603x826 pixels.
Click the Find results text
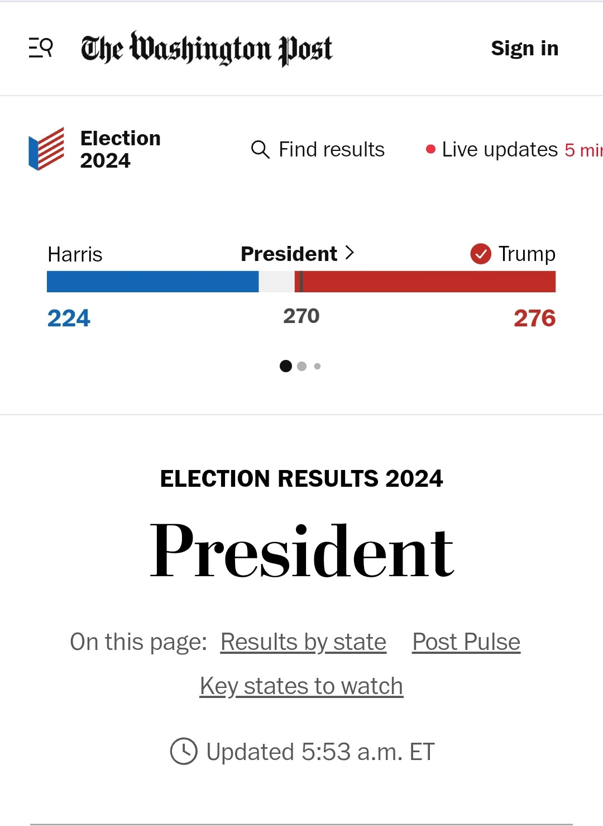point(332,150)
